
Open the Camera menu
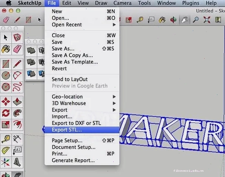pos(122,3)
